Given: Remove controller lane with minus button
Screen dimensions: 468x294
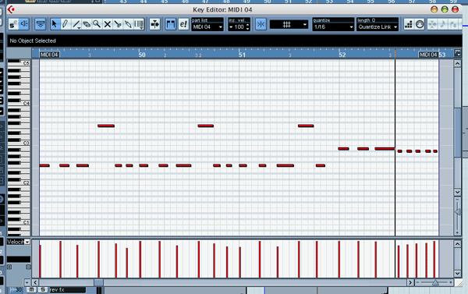Looking at the screenshot, I should point(28,267).
